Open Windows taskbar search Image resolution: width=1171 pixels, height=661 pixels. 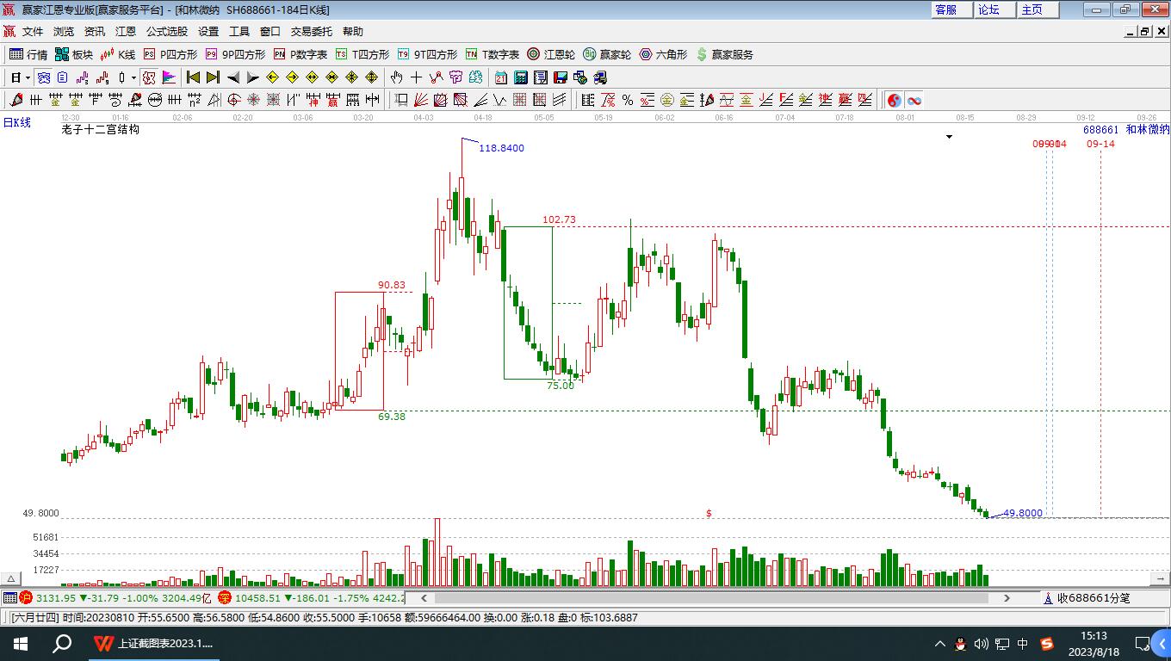(62, 643)
